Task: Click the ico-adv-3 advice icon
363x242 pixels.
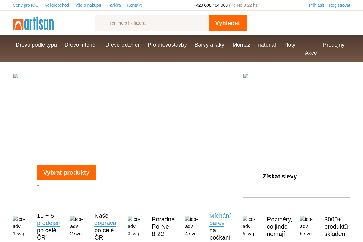Action: pyautogui.click(x=134, y=226)
